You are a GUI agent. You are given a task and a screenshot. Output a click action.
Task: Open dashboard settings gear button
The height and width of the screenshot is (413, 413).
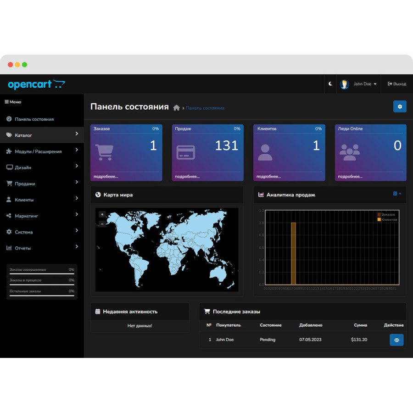pyautogui.click(x=400, y=106)
